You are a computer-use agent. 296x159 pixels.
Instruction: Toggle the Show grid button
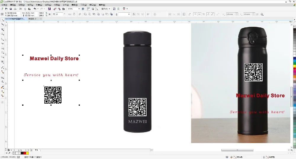[x=93, y=9]
